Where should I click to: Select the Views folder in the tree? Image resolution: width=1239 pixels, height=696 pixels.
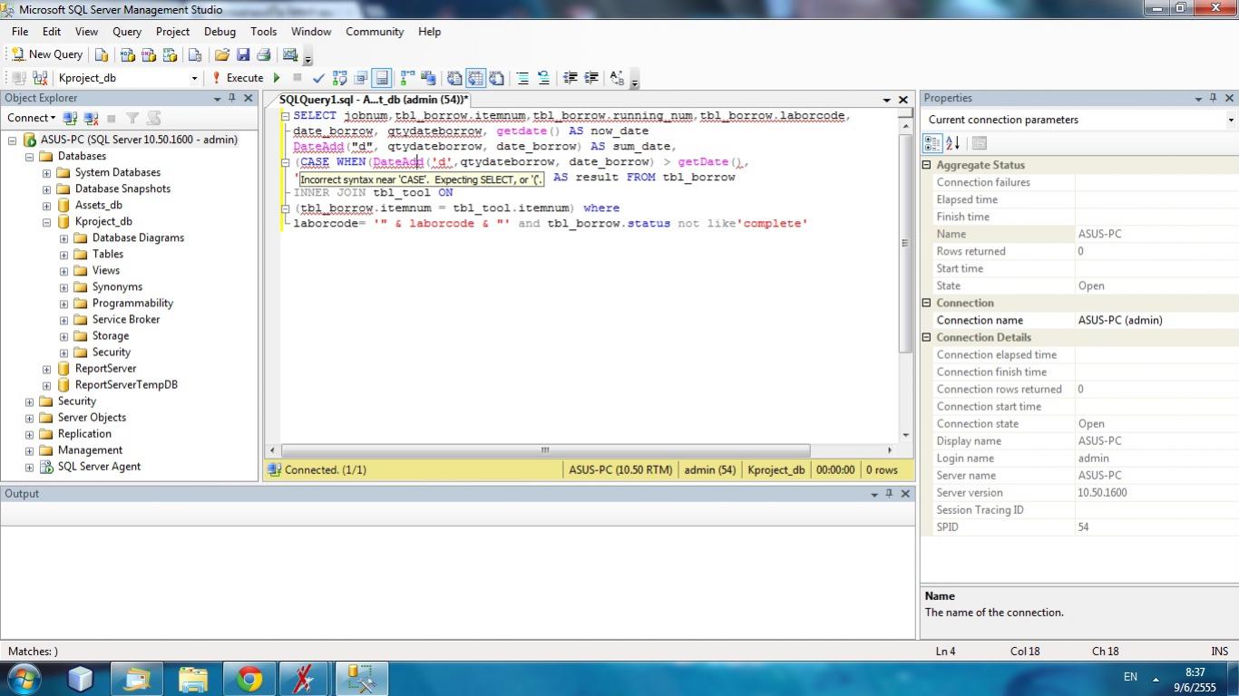106,270
